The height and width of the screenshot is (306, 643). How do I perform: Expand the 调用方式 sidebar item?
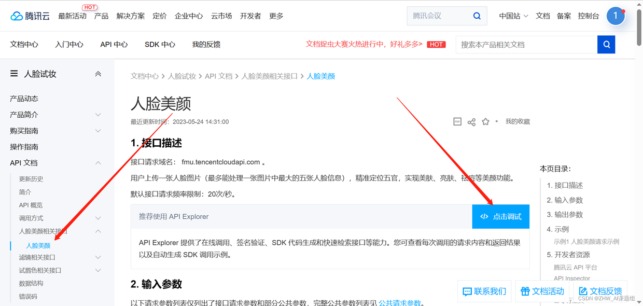click(98, 218)
